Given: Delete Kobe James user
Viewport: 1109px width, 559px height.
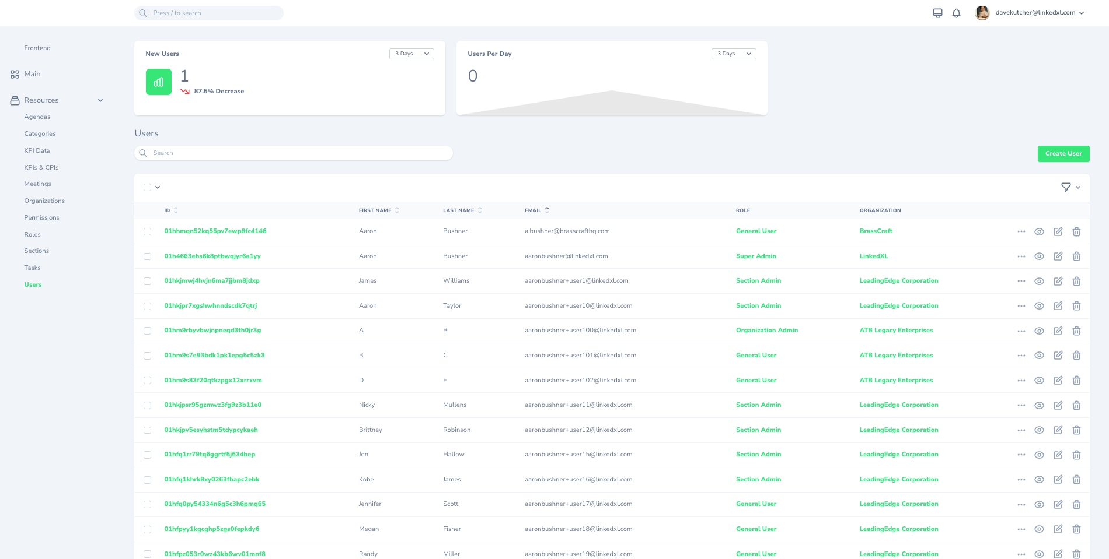Looking at the screenshot, I should tap(1076, 480).
